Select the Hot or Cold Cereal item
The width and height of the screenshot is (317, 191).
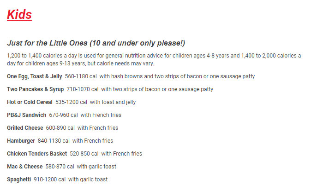tap(30, 102)
